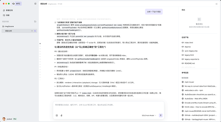Open the App.tsx artifact file

pyautogui.click(x=188, y=47)
